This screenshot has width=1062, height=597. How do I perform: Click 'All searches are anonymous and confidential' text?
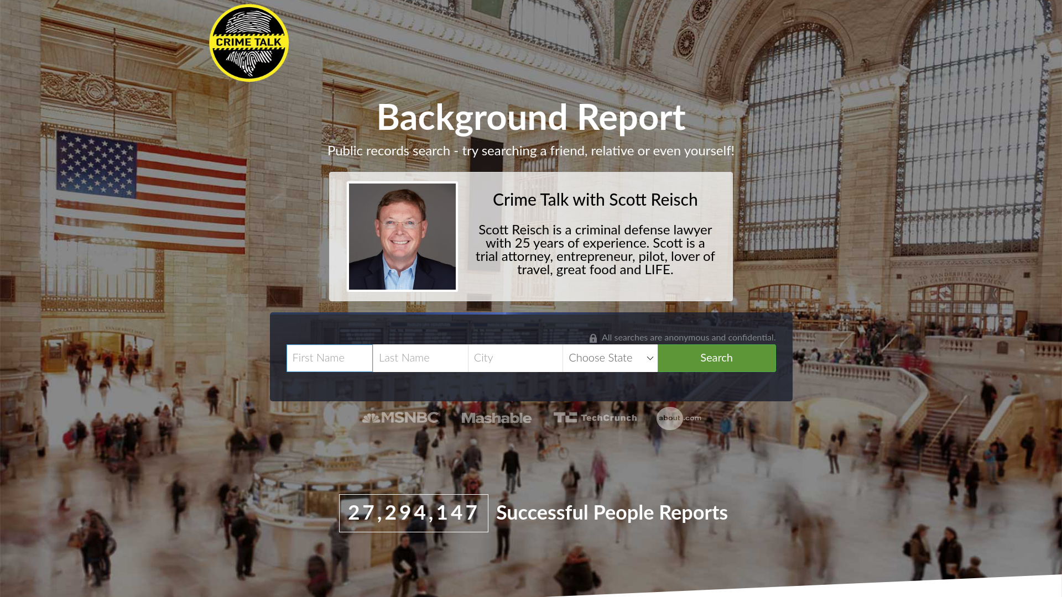pos(689,338)
